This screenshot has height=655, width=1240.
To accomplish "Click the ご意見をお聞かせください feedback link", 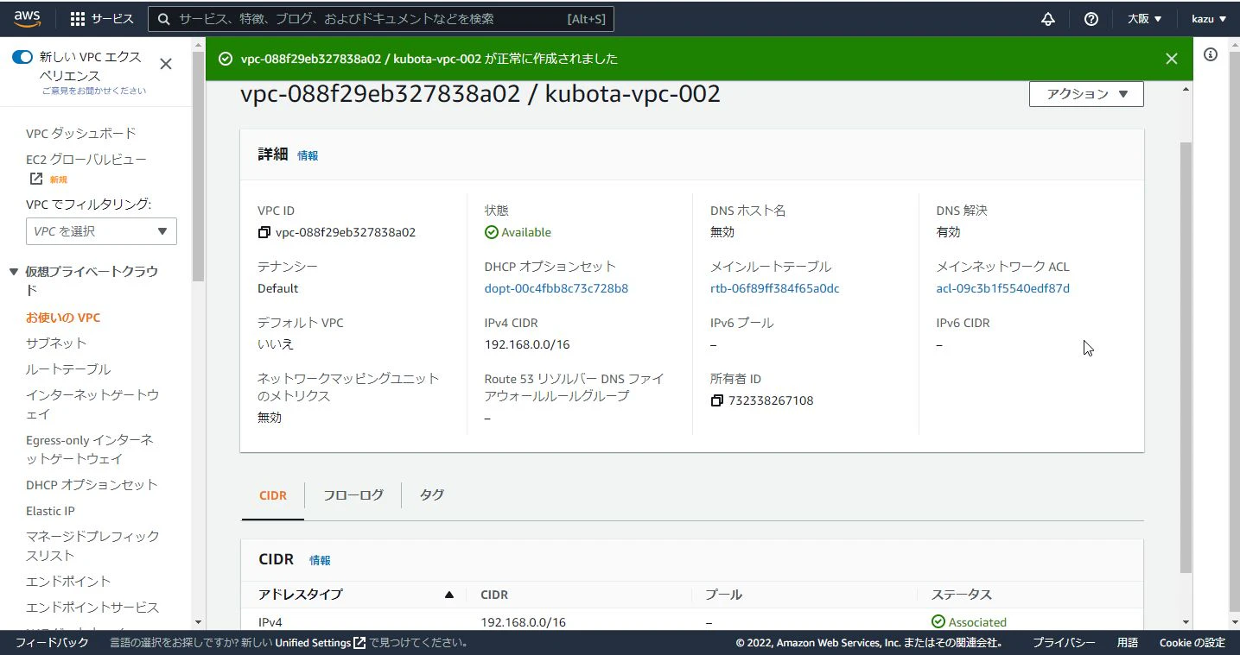I will point(94,91).
